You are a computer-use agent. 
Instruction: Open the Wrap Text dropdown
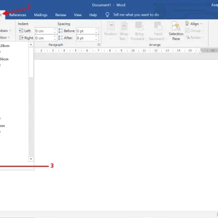[x=124, y=31]
